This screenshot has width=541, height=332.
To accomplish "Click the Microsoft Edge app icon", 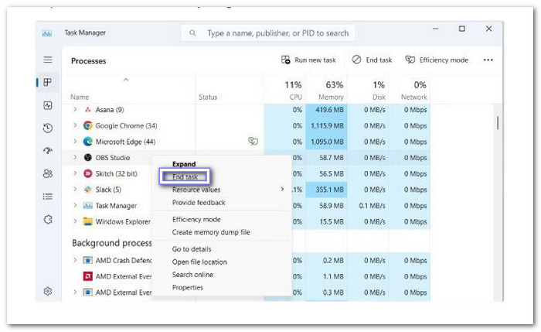I will [88, 142].
